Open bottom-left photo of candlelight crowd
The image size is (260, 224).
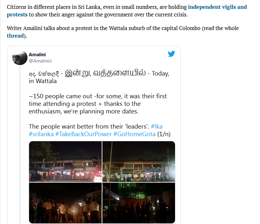coord(65,203)
